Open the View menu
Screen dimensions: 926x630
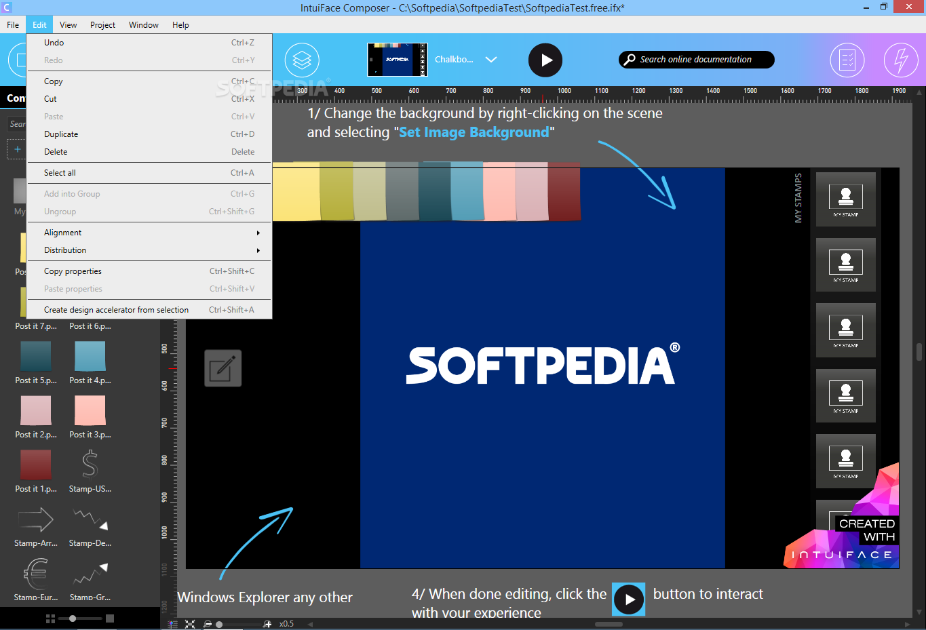tap(68, 25)
